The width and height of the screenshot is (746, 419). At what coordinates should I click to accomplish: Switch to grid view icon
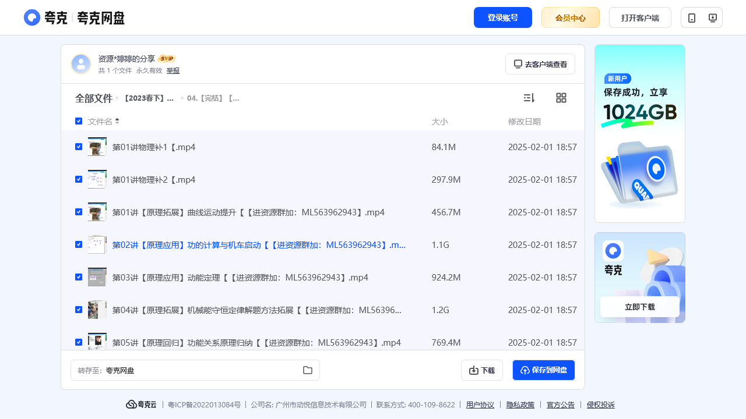click(561, 98)
